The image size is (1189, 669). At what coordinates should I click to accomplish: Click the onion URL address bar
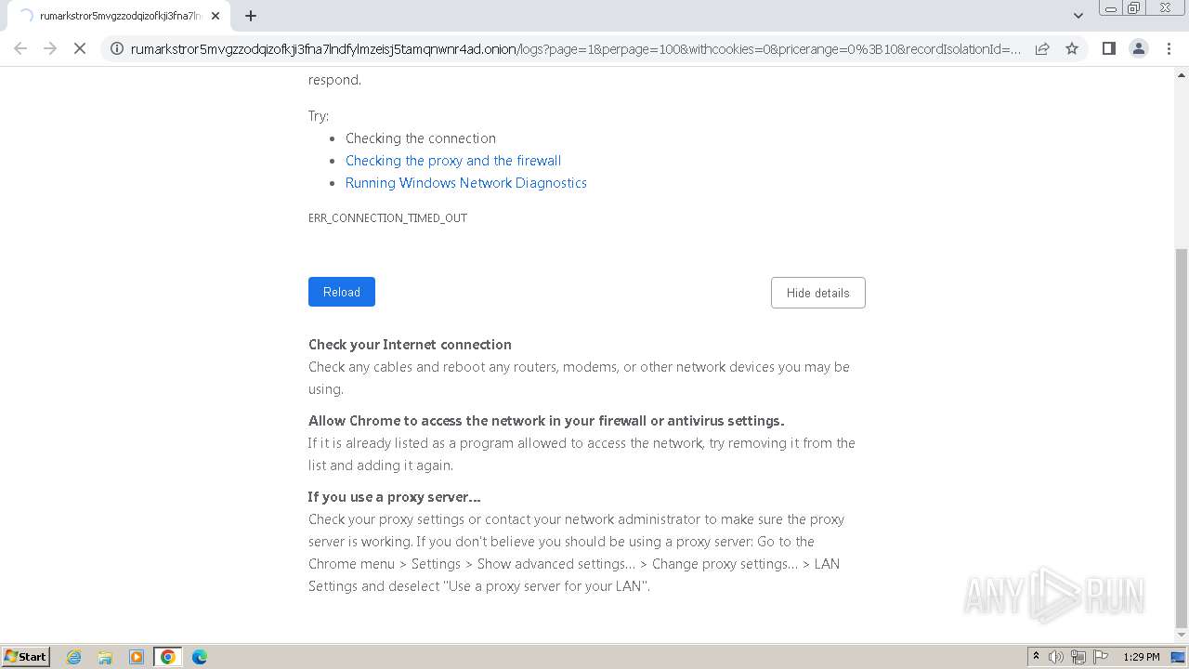pyautogui.click(x=576, y=48)
